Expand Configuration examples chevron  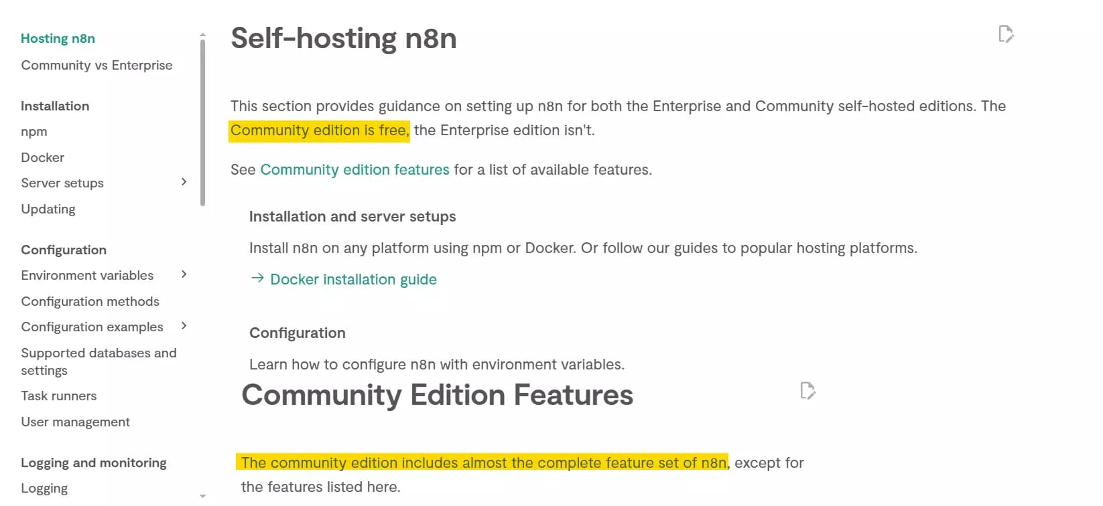184,326
